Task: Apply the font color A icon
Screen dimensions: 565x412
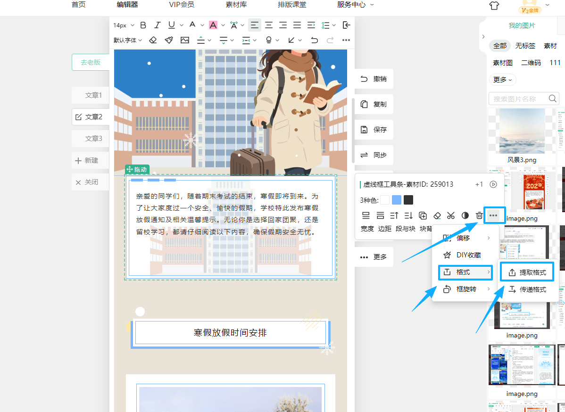Action: click(192, 25)
